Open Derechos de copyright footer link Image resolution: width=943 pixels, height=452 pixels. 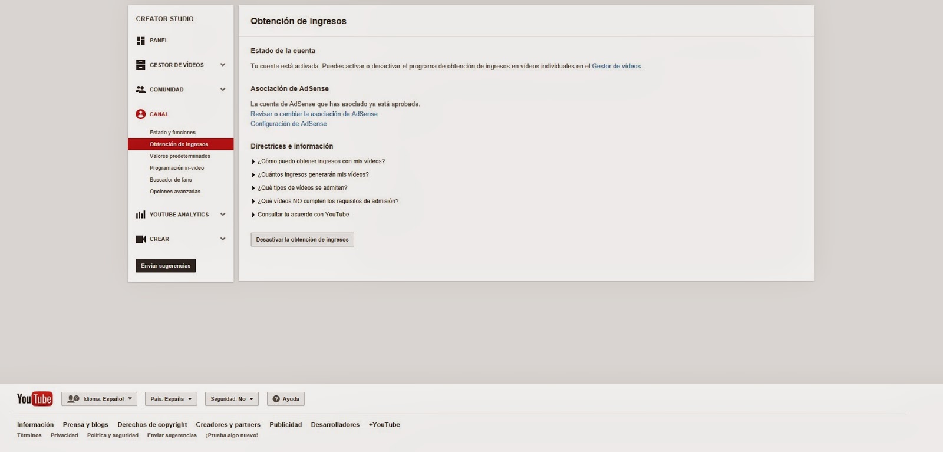pos(152,425)
